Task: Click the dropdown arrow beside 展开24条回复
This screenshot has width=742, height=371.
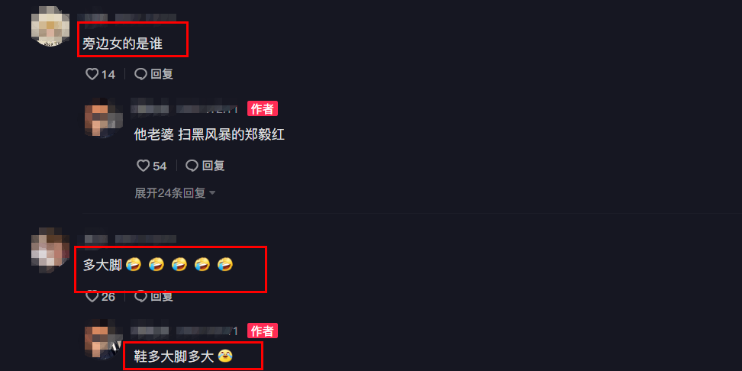Action: (x=212, y=193)
